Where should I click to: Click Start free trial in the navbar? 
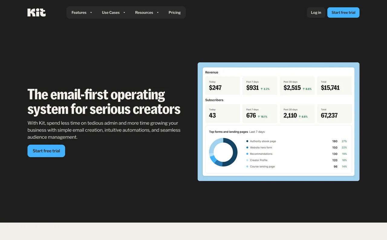(x=343, y=12)
